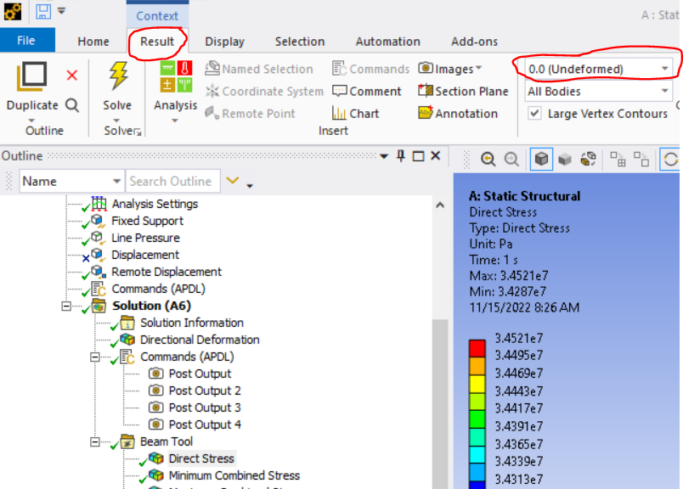Select Remote Displacement in tree
This screenshot has height=489, width=683.
pos(167,272)
